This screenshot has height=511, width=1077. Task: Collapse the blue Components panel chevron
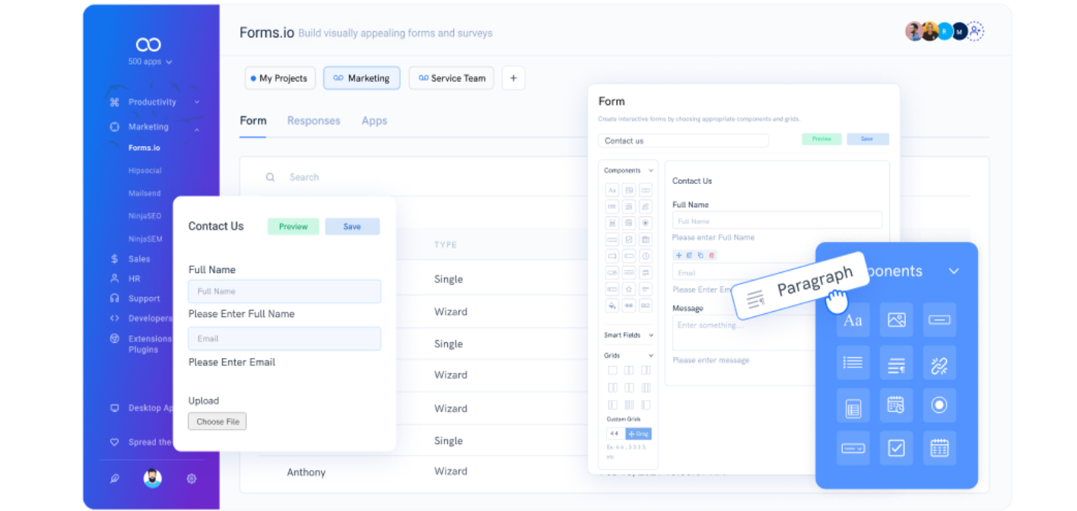tap(954, 271)
